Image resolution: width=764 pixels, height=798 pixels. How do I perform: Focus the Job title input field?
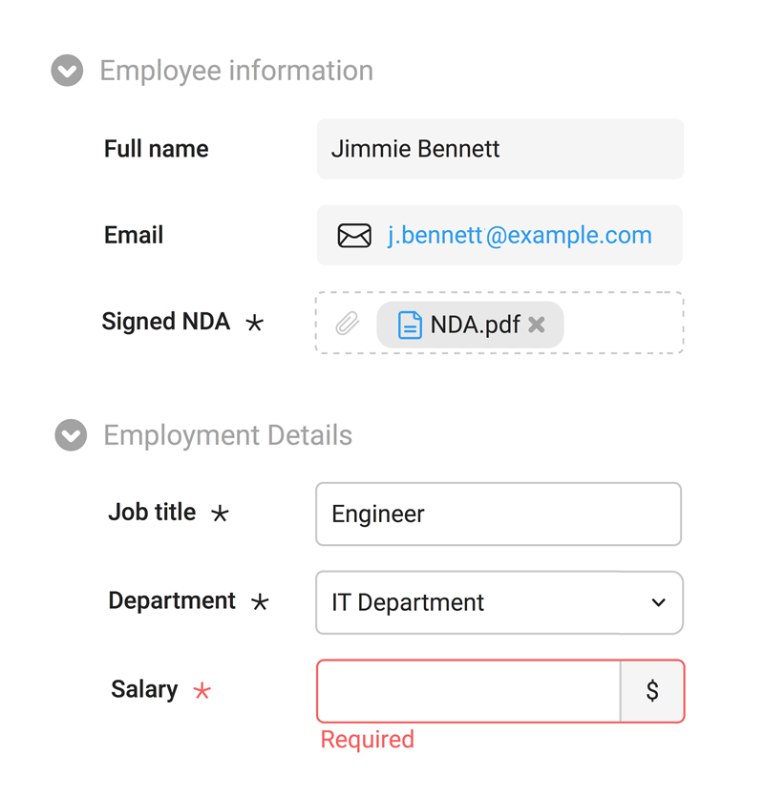click(x=498, y=514)
